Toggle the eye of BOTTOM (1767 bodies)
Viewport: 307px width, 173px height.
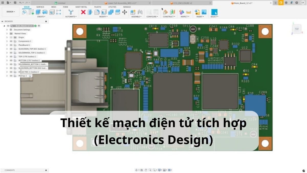11,60
